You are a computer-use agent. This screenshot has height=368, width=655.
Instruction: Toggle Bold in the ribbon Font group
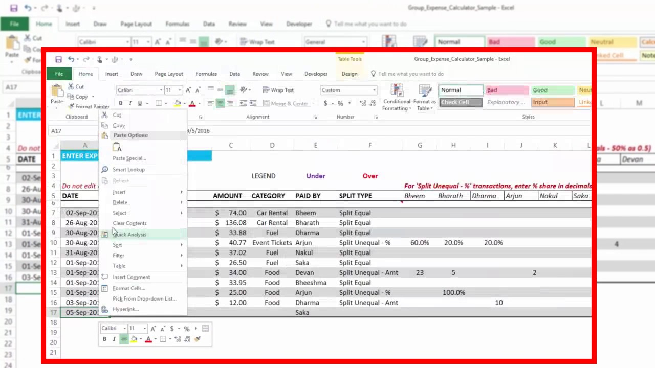[x=121, y=104]
